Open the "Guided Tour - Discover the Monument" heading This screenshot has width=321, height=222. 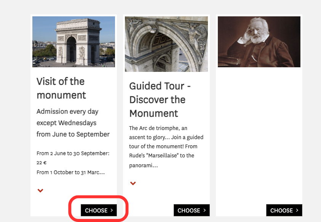click(x=160, y=100)
